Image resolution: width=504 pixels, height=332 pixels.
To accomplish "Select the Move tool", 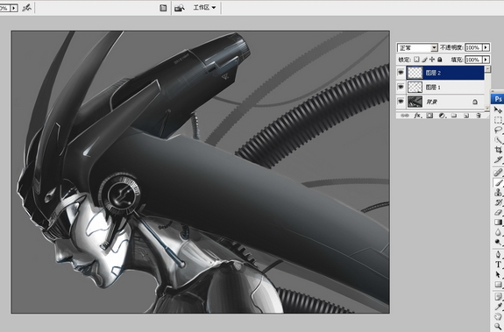I will 498,110.
